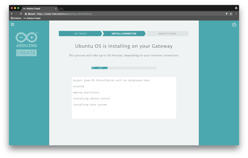
Task: Select the Arduino Create browser tab
Action: coord(39,8)
